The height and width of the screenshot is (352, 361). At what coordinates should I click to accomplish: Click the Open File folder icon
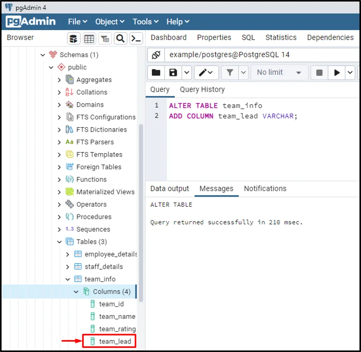click(156, 73)
